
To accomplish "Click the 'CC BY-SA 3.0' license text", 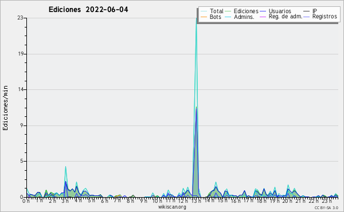I will click(x=326, y=207).
